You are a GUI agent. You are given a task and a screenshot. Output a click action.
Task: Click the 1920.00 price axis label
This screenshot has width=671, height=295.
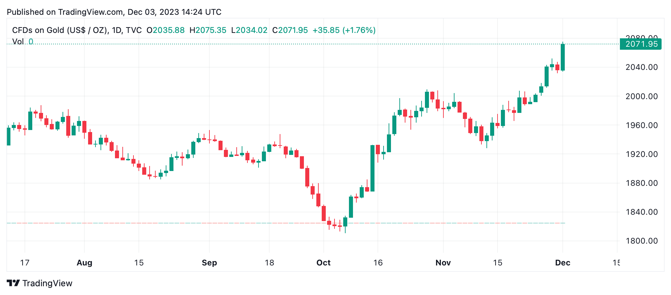[641, 154]
